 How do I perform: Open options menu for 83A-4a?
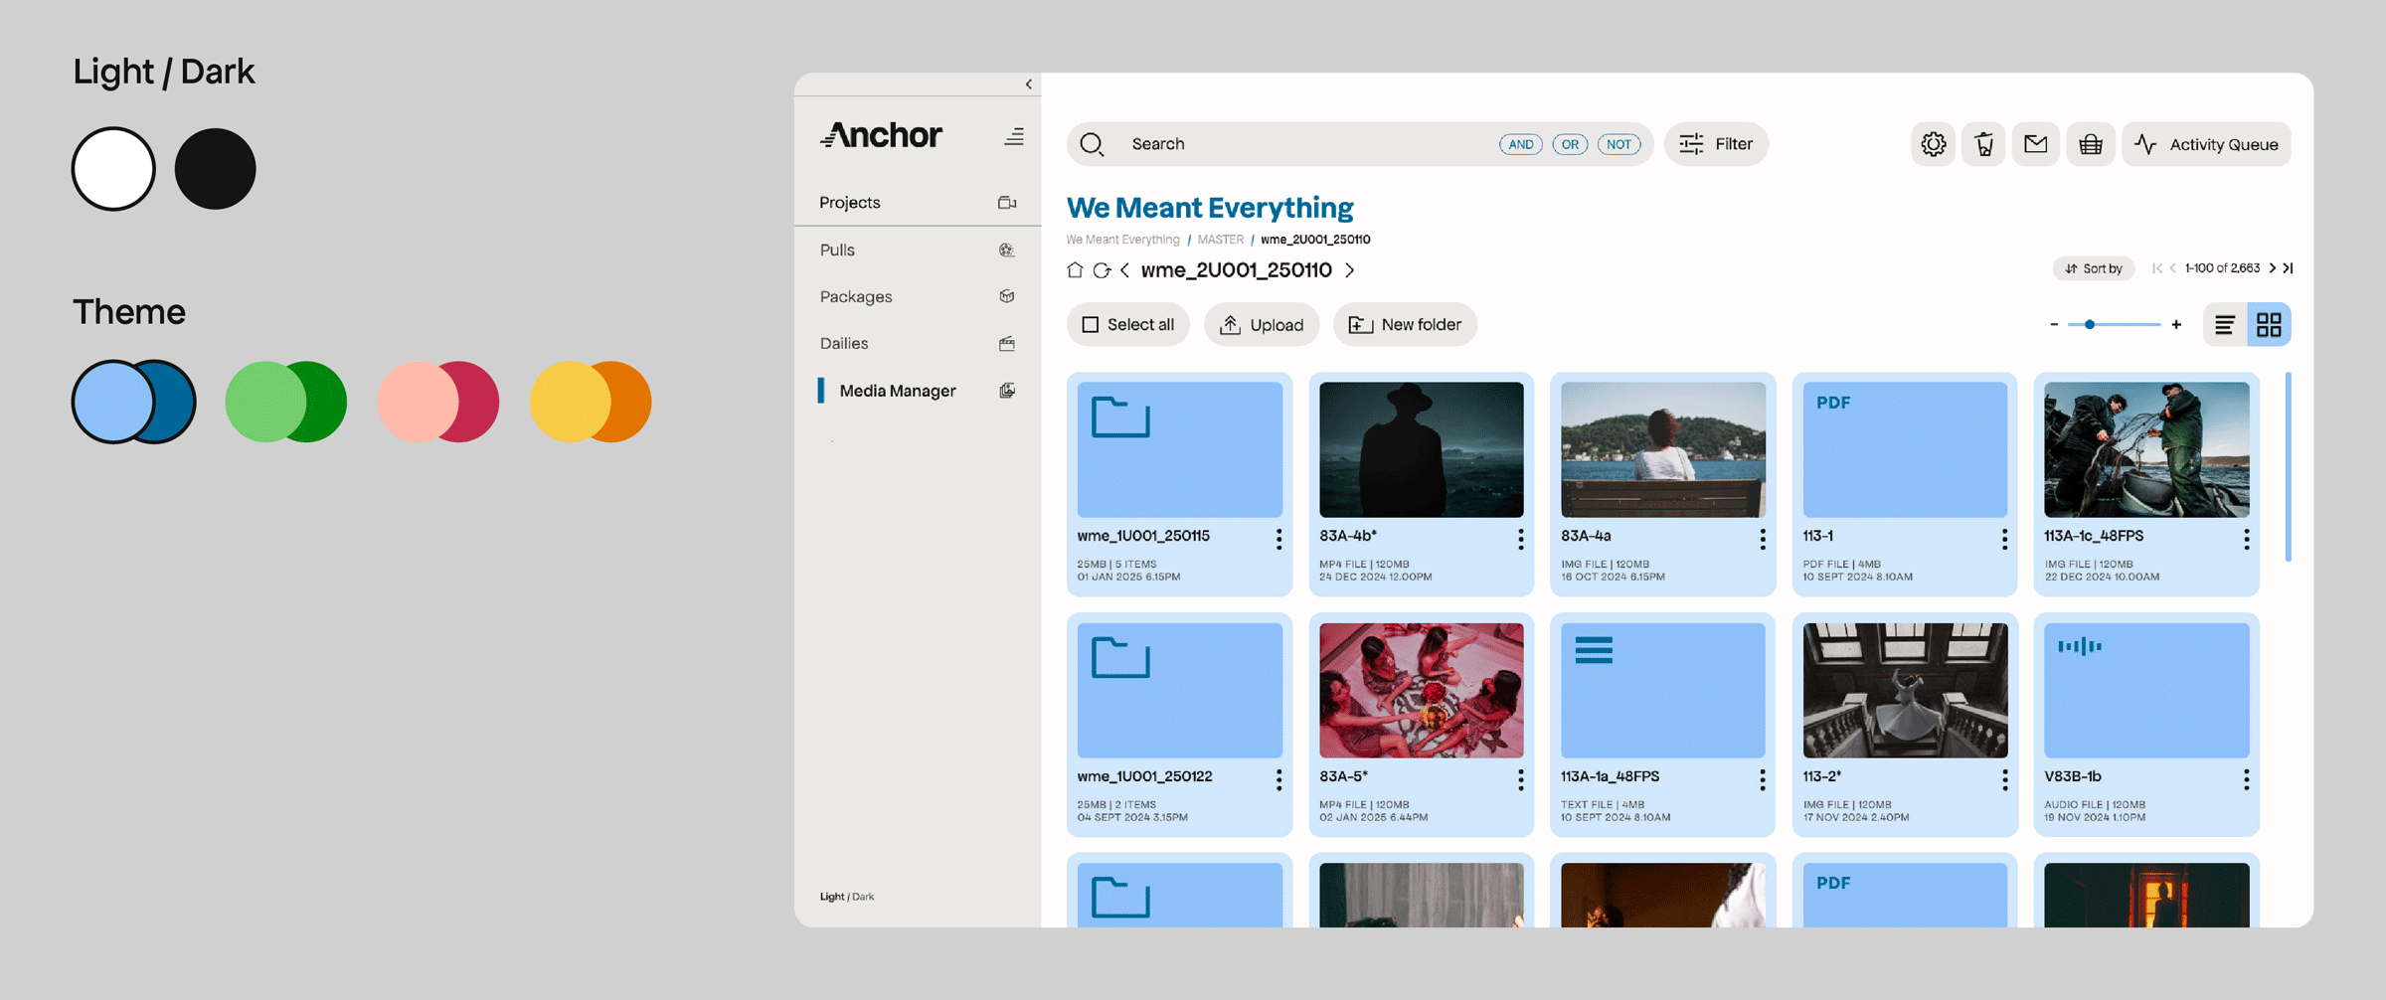(1762, 539)
